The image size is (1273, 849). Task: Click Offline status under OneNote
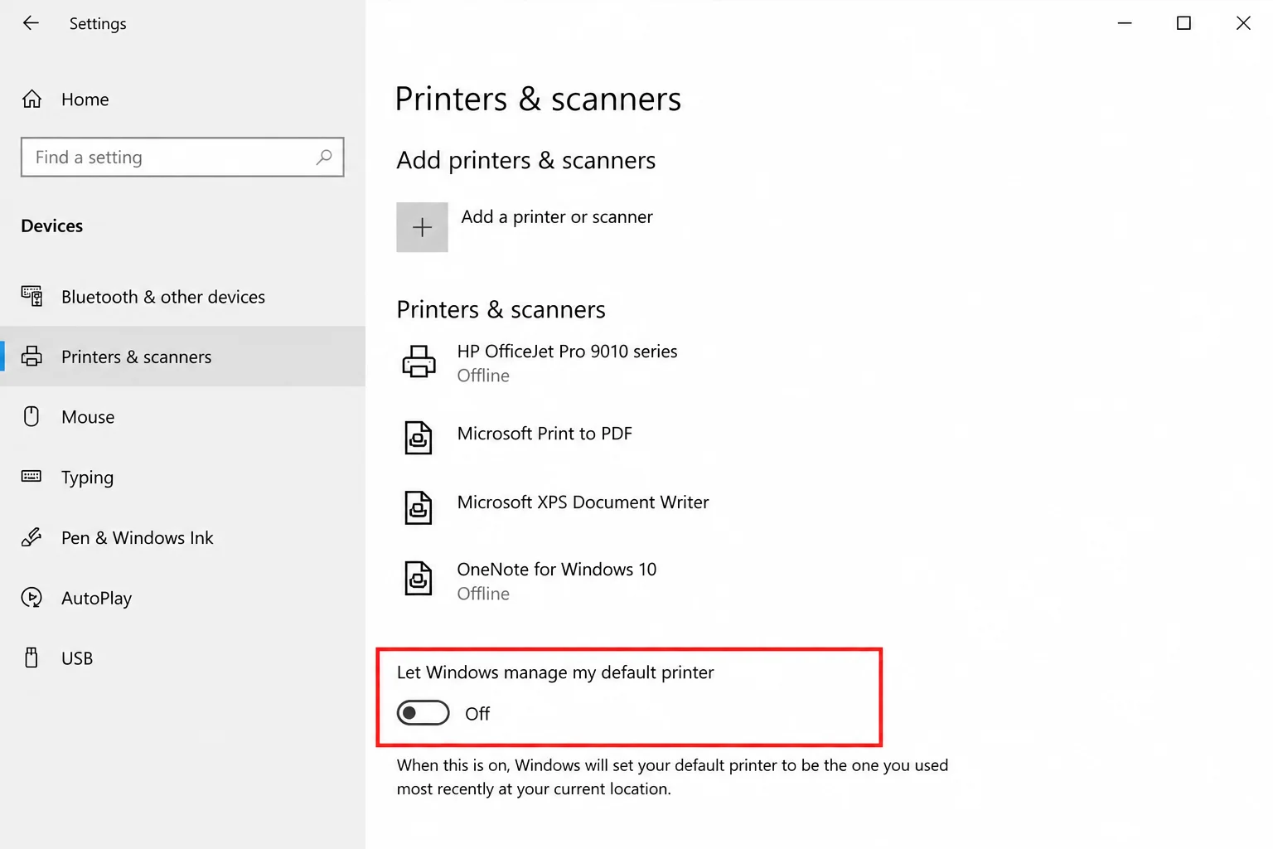pos(483,594)
